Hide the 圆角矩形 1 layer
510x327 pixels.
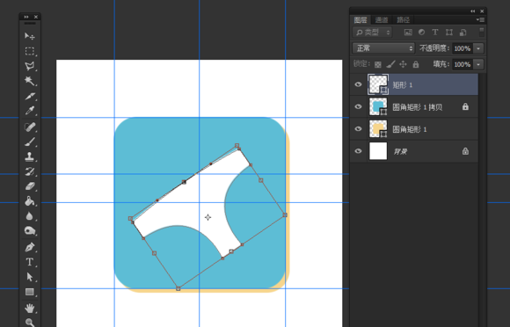[358, 128]
